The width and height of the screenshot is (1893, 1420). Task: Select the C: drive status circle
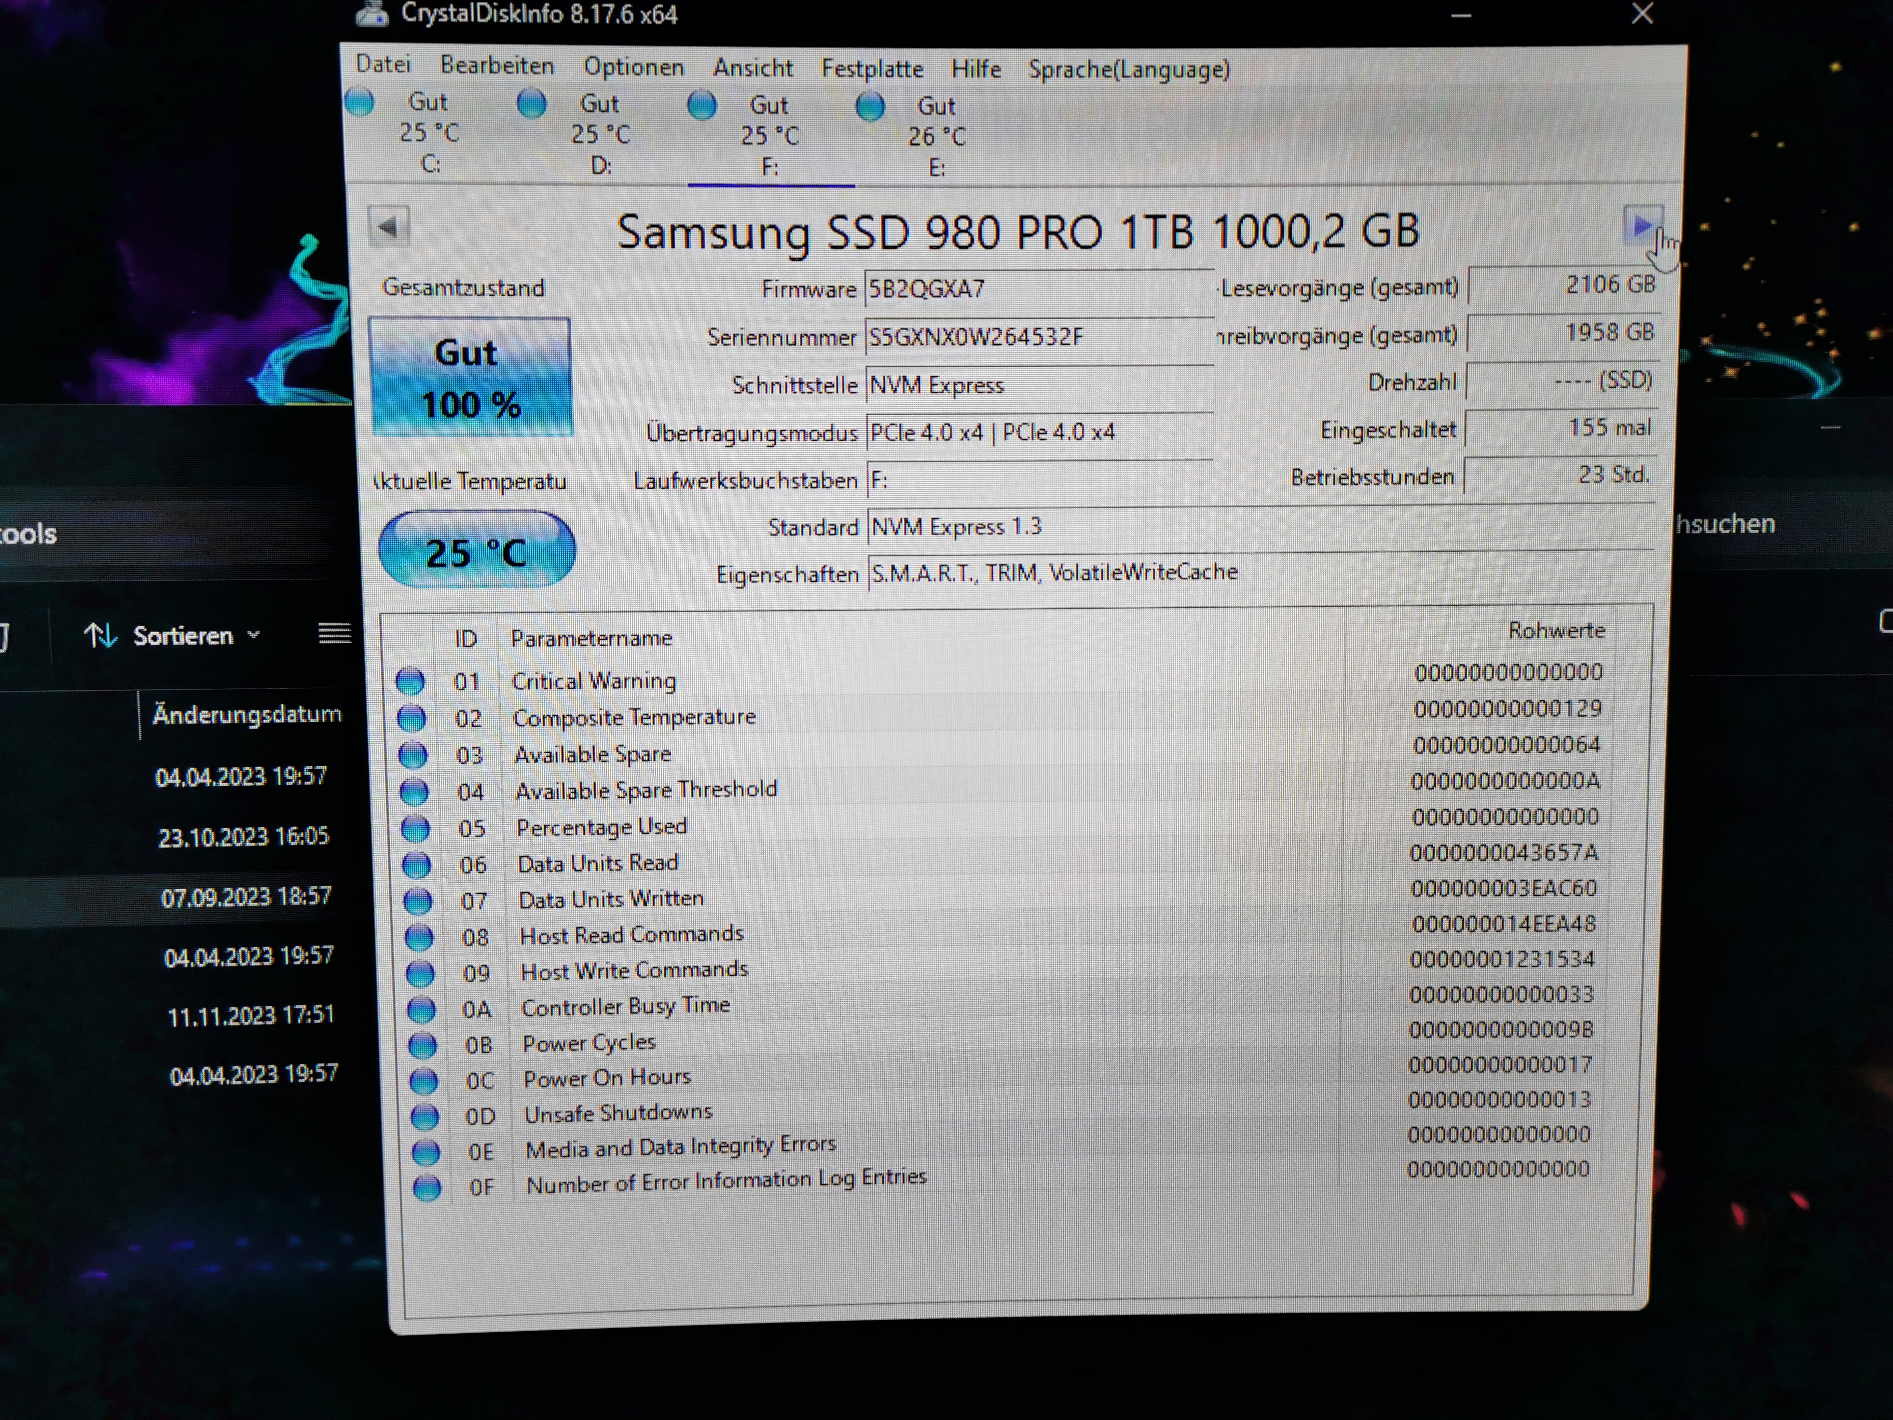tap(360, 102)
